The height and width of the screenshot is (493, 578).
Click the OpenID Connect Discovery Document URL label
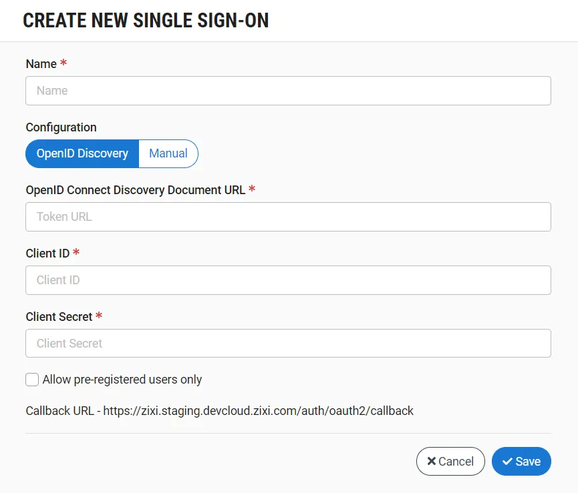(x=135, y=190)
